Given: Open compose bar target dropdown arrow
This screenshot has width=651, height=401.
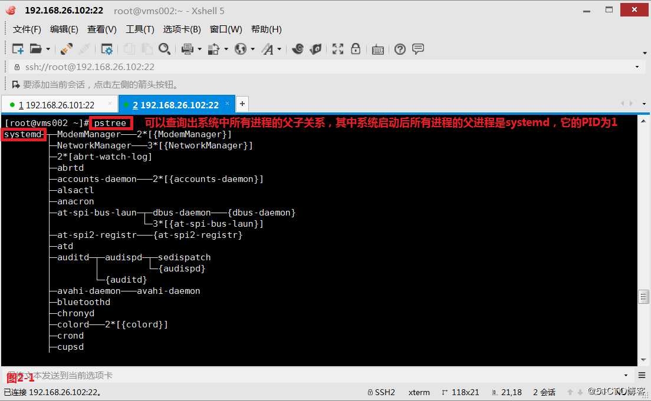Looking at the screenshot, I should pos(626,375).
